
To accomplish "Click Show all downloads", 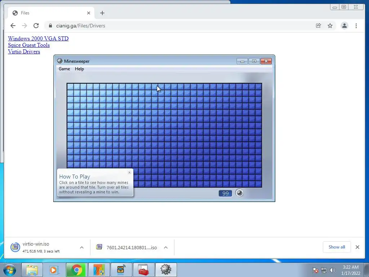I will [337, 247].
